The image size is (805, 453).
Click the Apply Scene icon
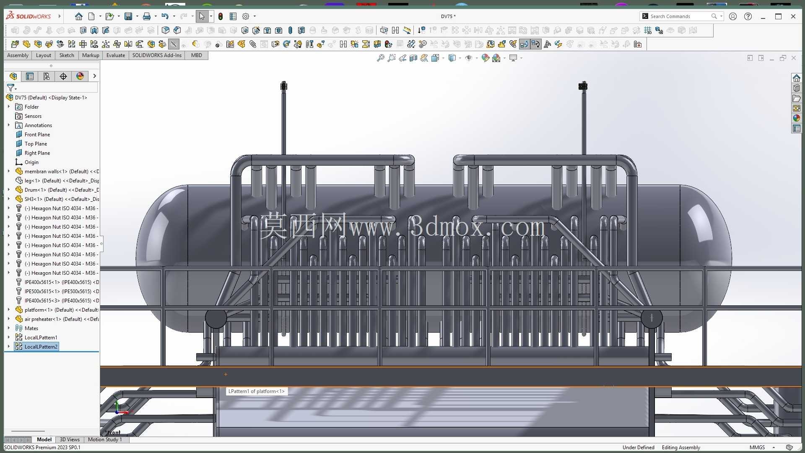click(x=496, y=58)
